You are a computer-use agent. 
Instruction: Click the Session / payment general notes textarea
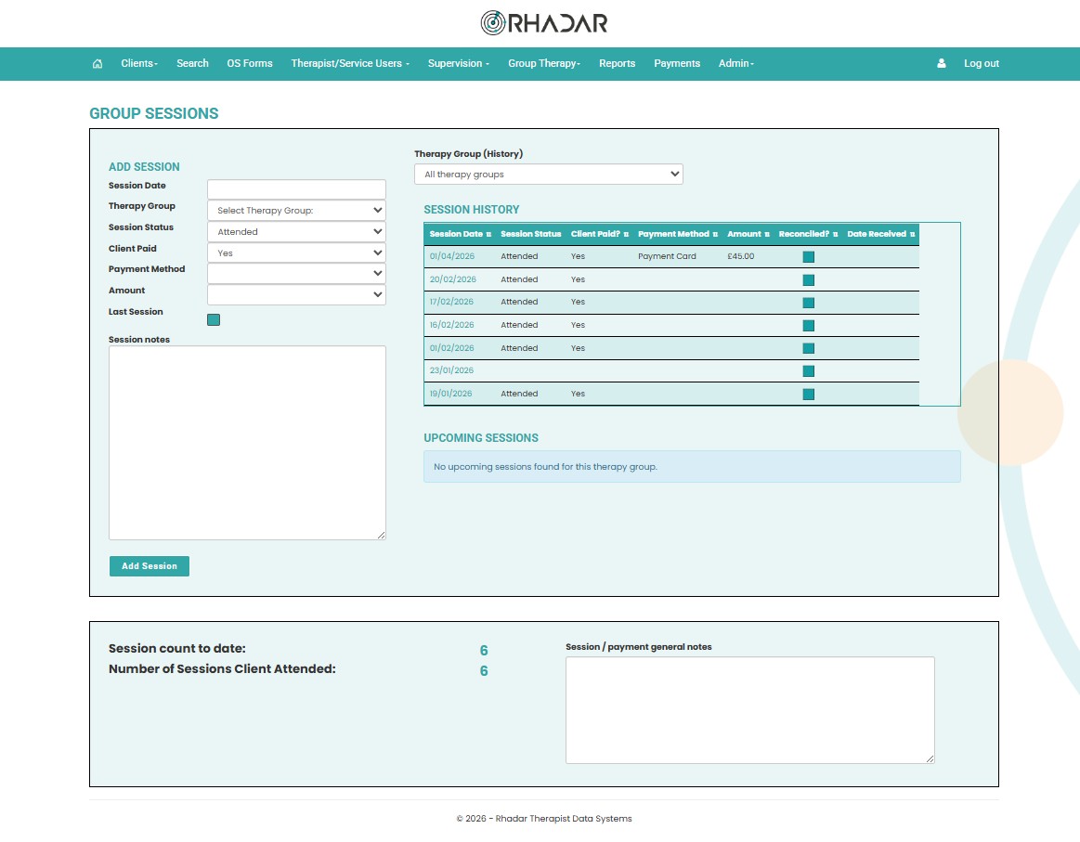[750, 710]
